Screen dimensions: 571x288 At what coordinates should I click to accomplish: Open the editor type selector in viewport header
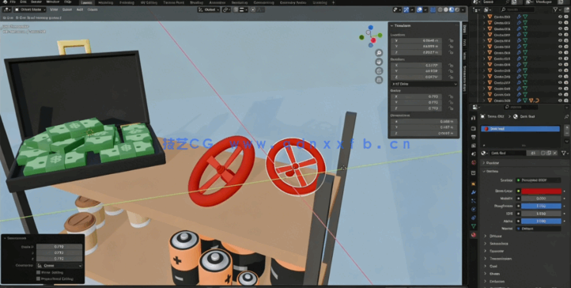7,9
